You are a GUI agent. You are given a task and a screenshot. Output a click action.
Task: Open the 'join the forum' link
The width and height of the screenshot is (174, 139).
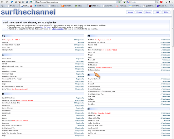tap(46, 27)
